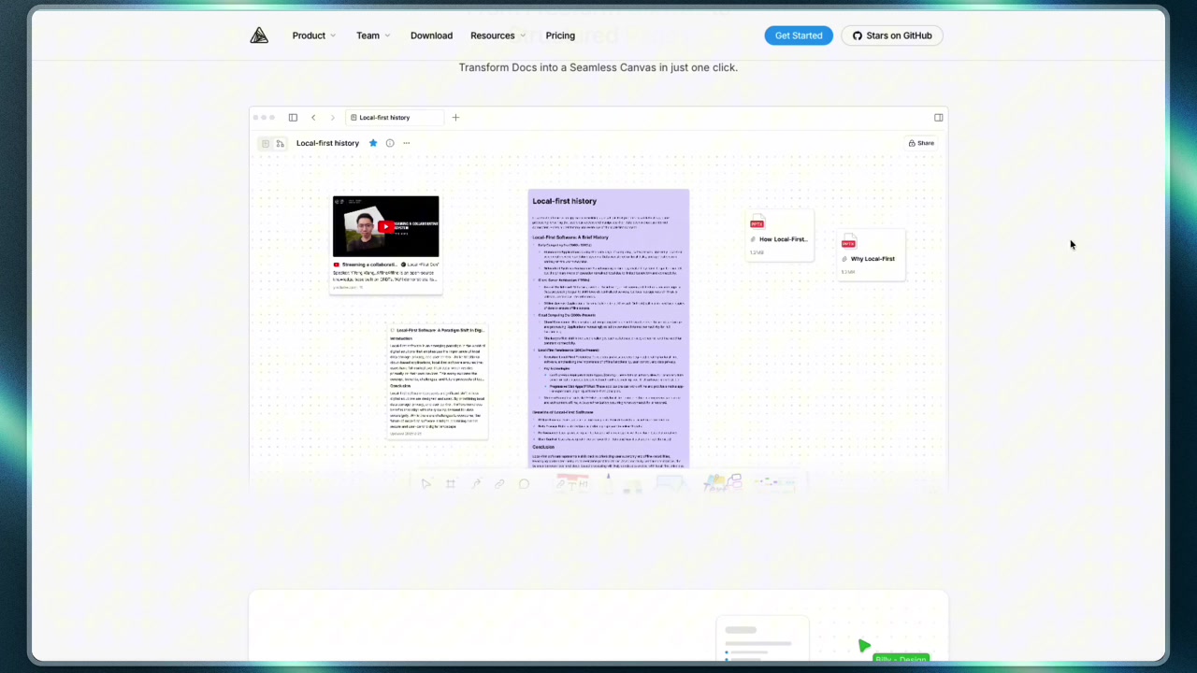Open the Pricing page from the navbar
1197x673 pixels.
click(x=559, y=35)
